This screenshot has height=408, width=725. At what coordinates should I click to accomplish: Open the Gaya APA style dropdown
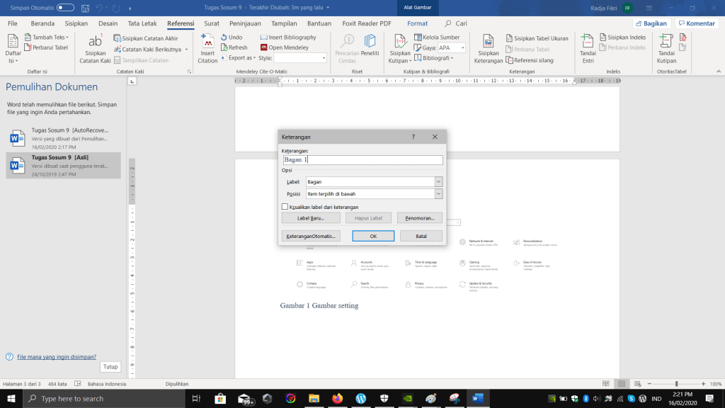[x=462, y=48]
